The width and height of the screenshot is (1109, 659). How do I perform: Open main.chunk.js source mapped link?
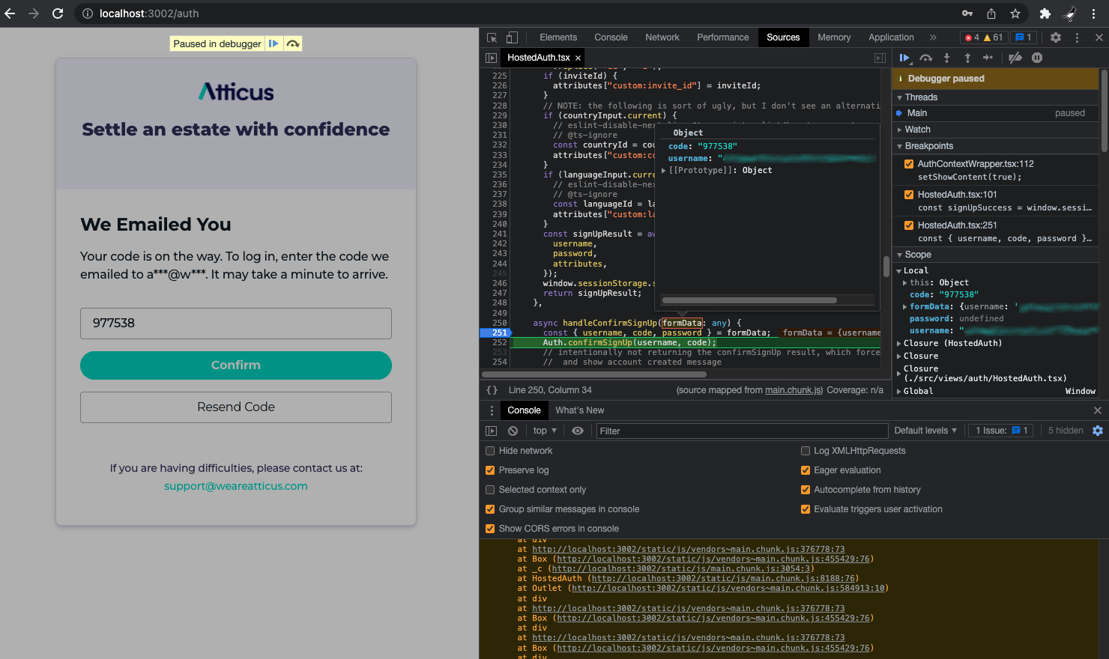coord(794,390)
